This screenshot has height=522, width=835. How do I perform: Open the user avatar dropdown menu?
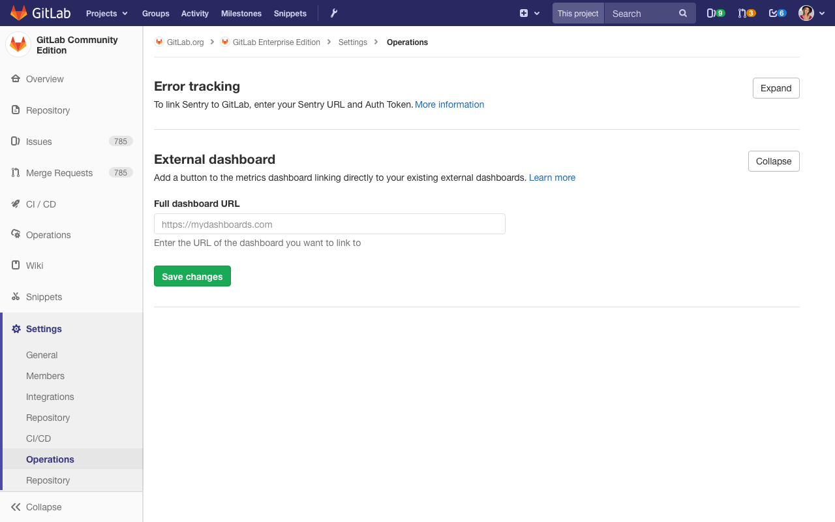pos(811,12)
